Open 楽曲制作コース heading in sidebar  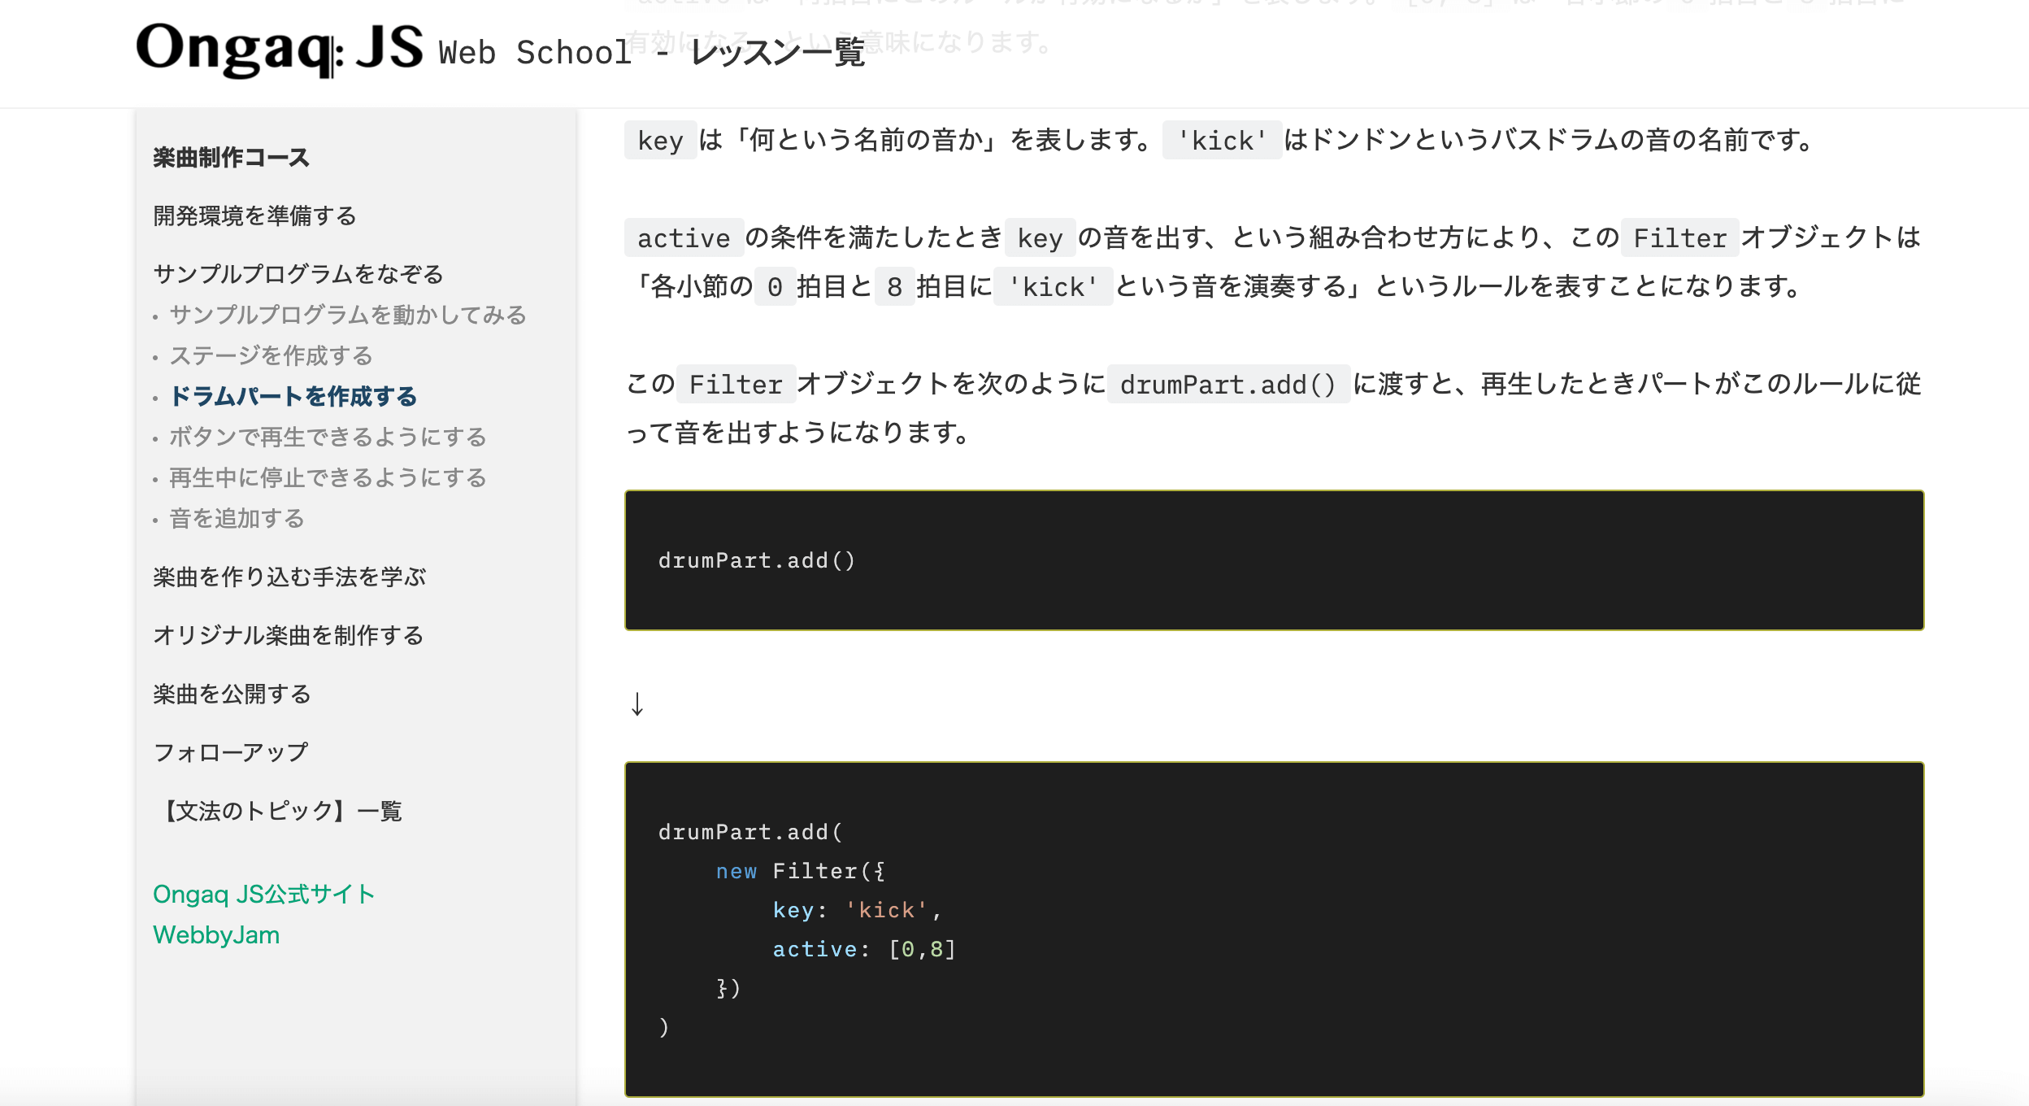[x=231, y=157]
